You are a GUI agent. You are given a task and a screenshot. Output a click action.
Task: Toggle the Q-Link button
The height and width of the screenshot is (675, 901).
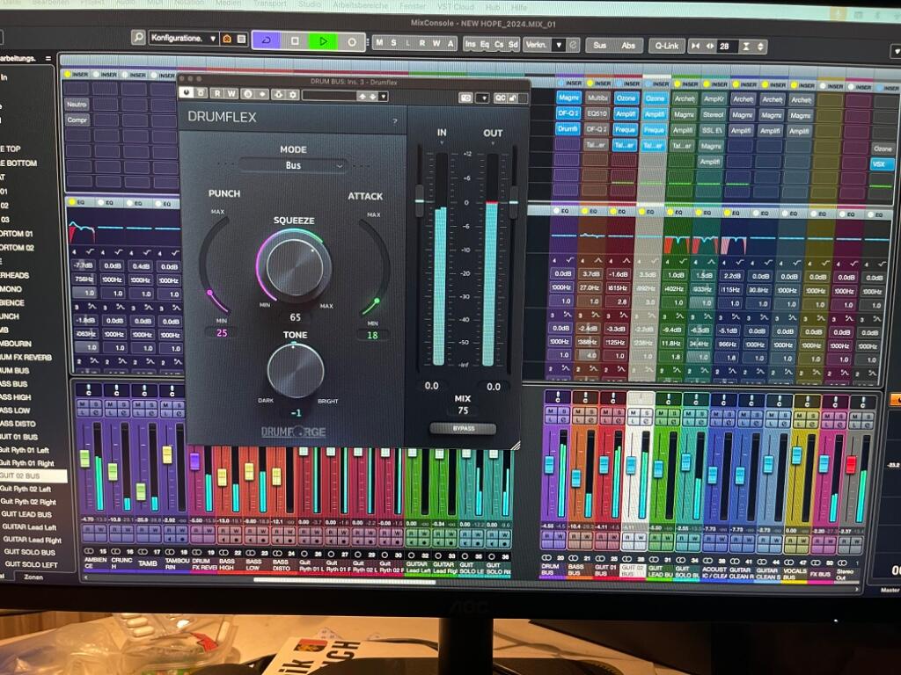(667, 46)
